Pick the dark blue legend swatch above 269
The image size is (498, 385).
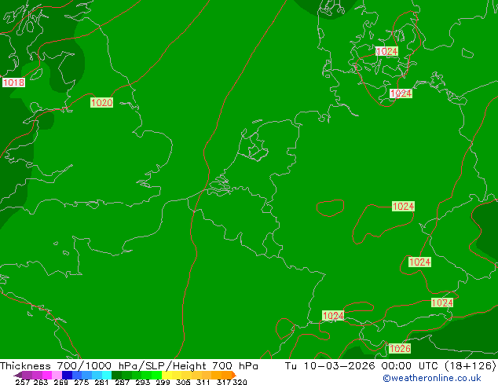67,375
